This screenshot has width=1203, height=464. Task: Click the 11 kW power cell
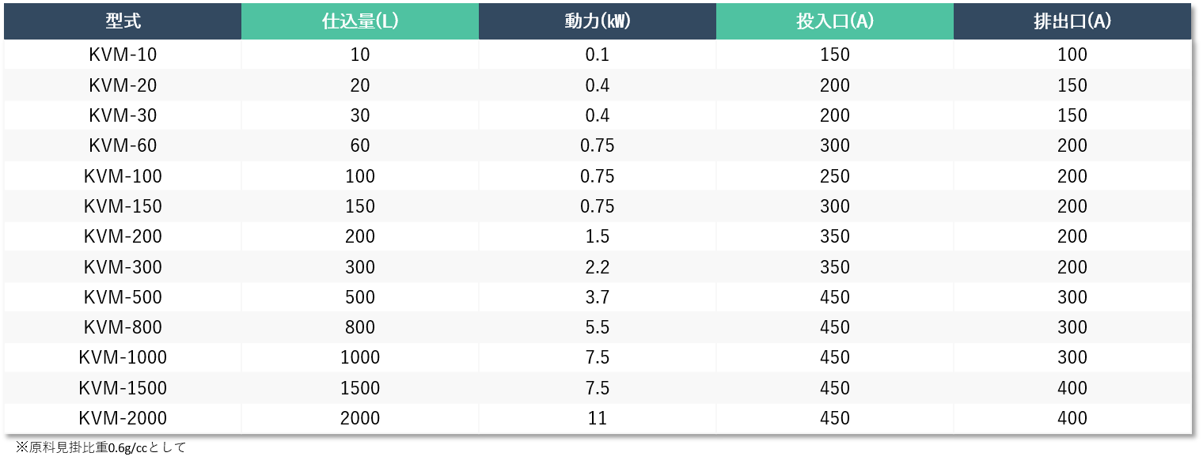[598, 418]
